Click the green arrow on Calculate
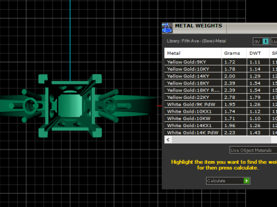Viewport: 277px width, 207px height. [x=246, y=181]
